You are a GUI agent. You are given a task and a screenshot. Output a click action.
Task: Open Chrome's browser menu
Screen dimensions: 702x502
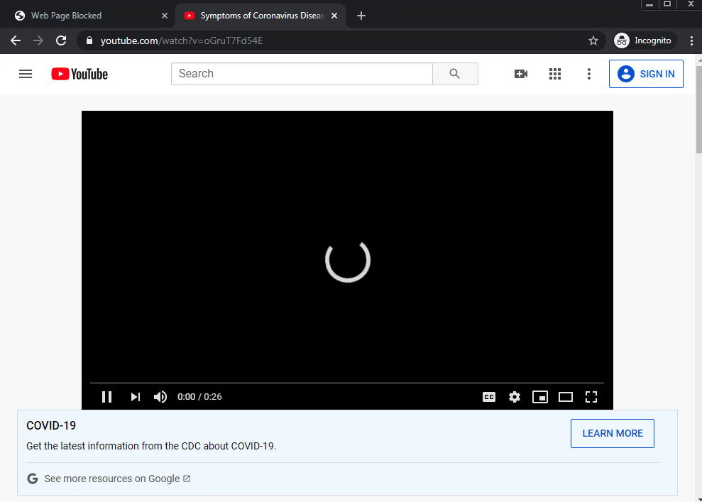tap(692, 40)
